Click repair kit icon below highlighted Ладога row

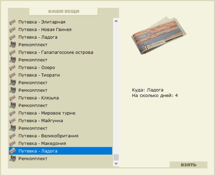click(12, 159)
